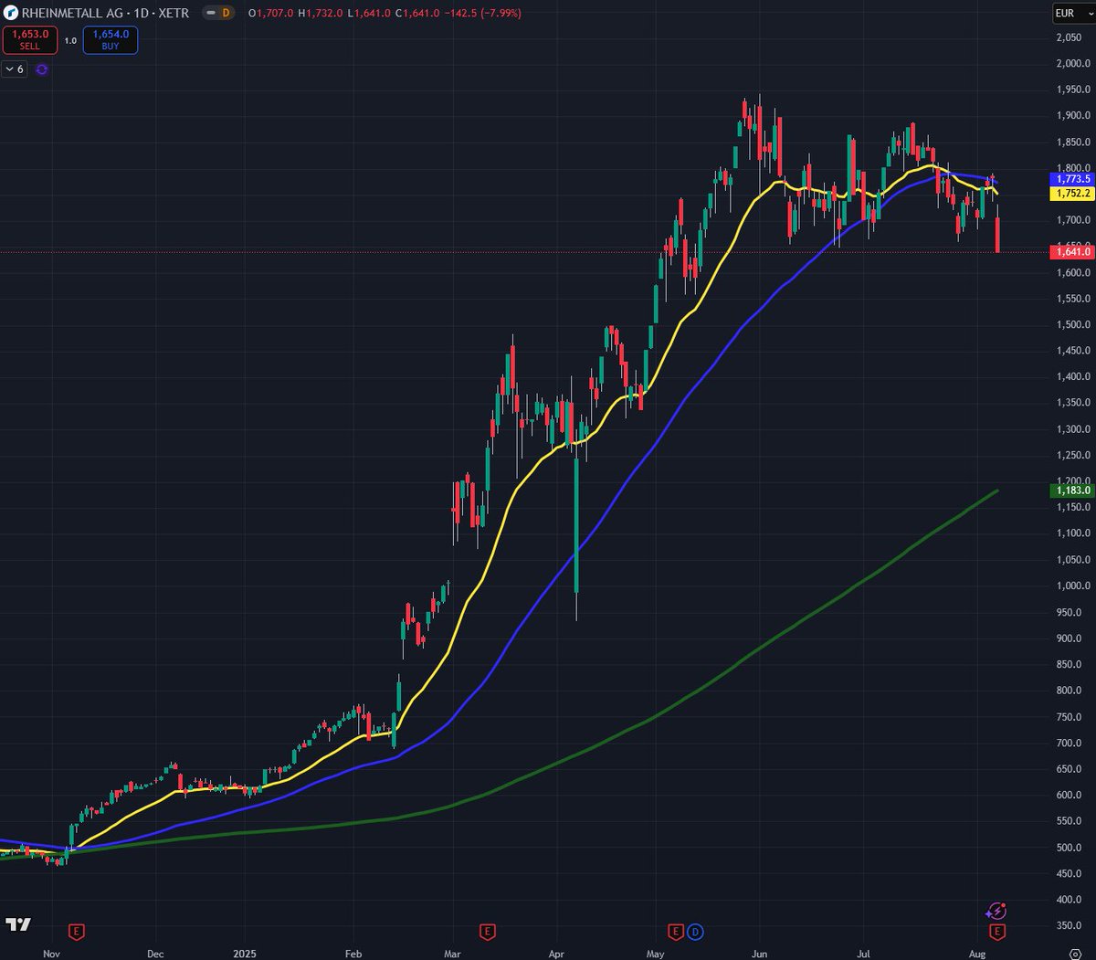The height and width of the screenshot is (960, 1096).
Task: Click the purple circular refresh icon
Action: [41, 69]
